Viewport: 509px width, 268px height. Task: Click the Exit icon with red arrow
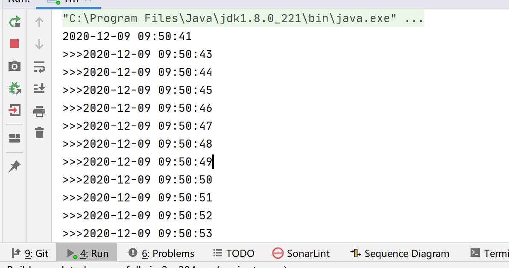(x=15, y=111)
